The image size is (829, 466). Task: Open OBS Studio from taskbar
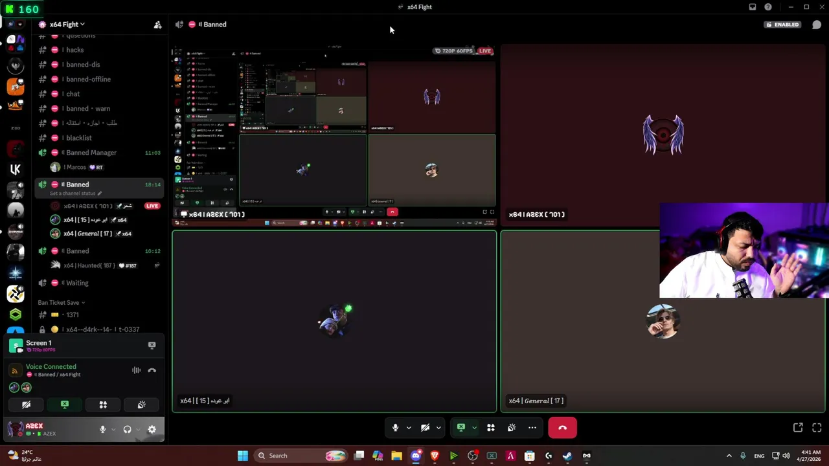pyautogui.click(x=473, y=456)
